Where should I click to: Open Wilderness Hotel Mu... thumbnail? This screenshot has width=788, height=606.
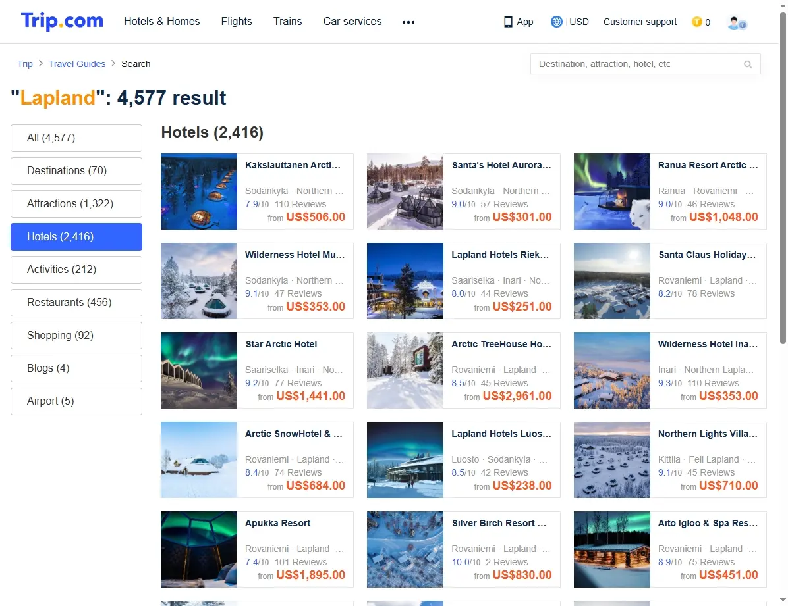pos(199,281)
